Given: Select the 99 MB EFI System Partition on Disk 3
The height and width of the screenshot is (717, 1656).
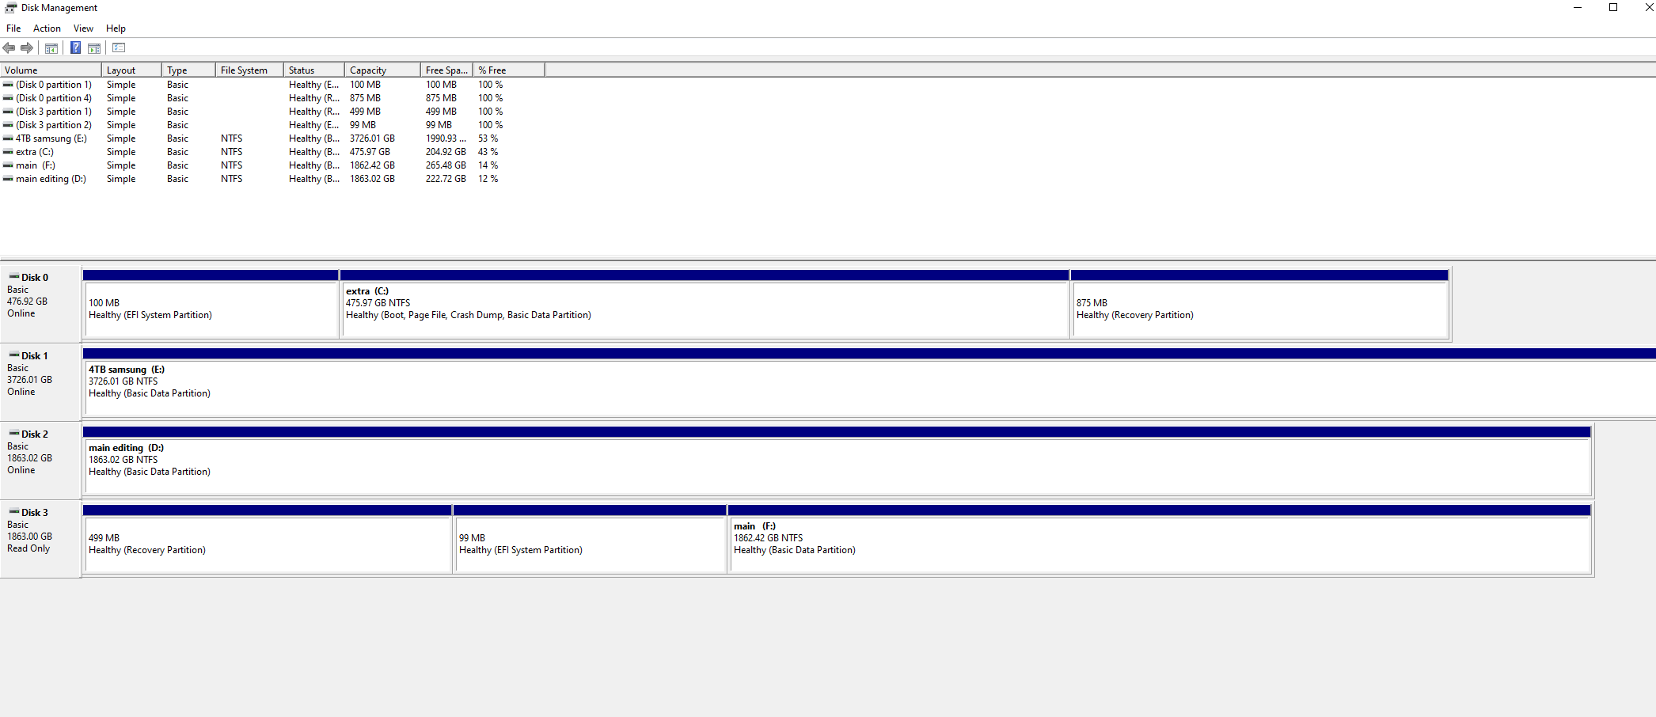Looking at the screenshot, I should click(x=590, y=539).
